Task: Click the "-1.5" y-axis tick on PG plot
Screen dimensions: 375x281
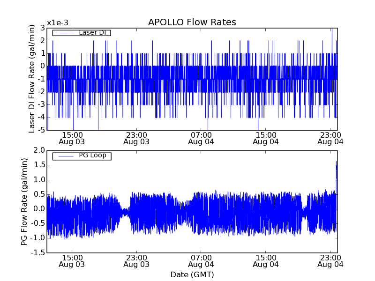Action: pos(38,253)
